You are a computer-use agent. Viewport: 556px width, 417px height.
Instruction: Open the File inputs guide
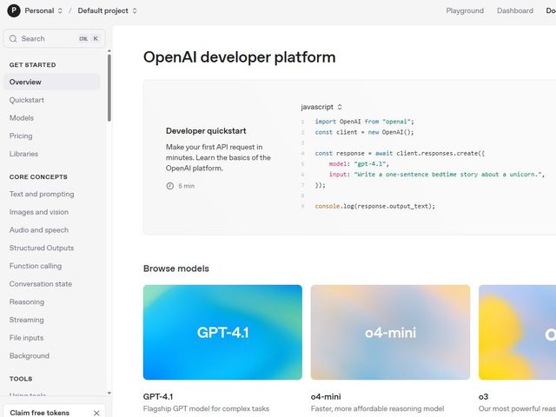coord(27,338)
